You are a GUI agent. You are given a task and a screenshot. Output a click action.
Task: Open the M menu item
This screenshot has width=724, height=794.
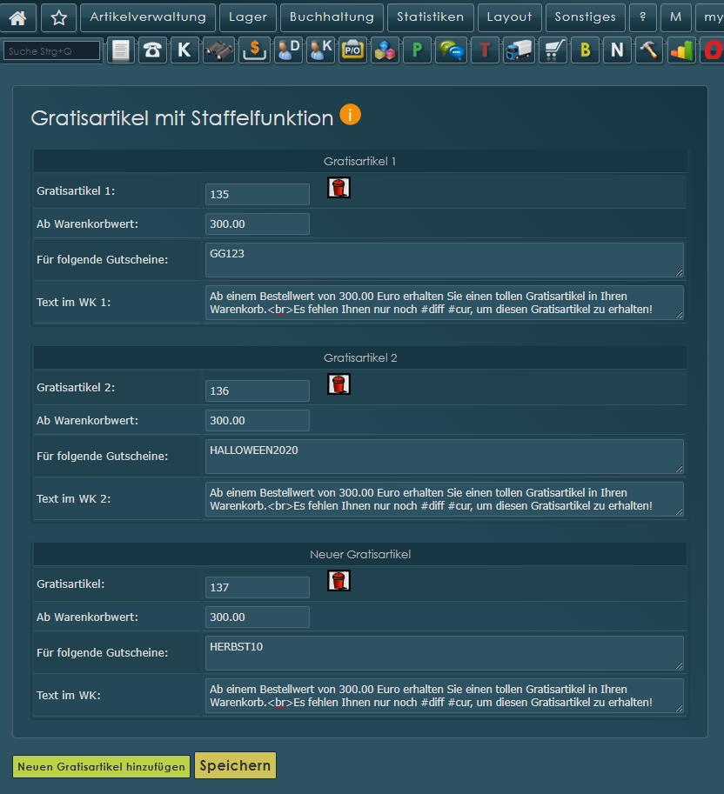[x=676, y=17]
